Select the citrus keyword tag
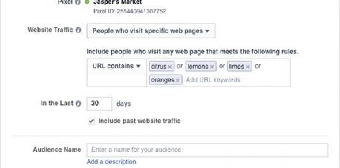 tap(159, 67)
